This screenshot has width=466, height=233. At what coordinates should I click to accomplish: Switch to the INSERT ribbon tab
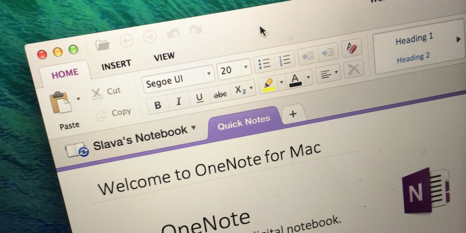coord(116,64)
